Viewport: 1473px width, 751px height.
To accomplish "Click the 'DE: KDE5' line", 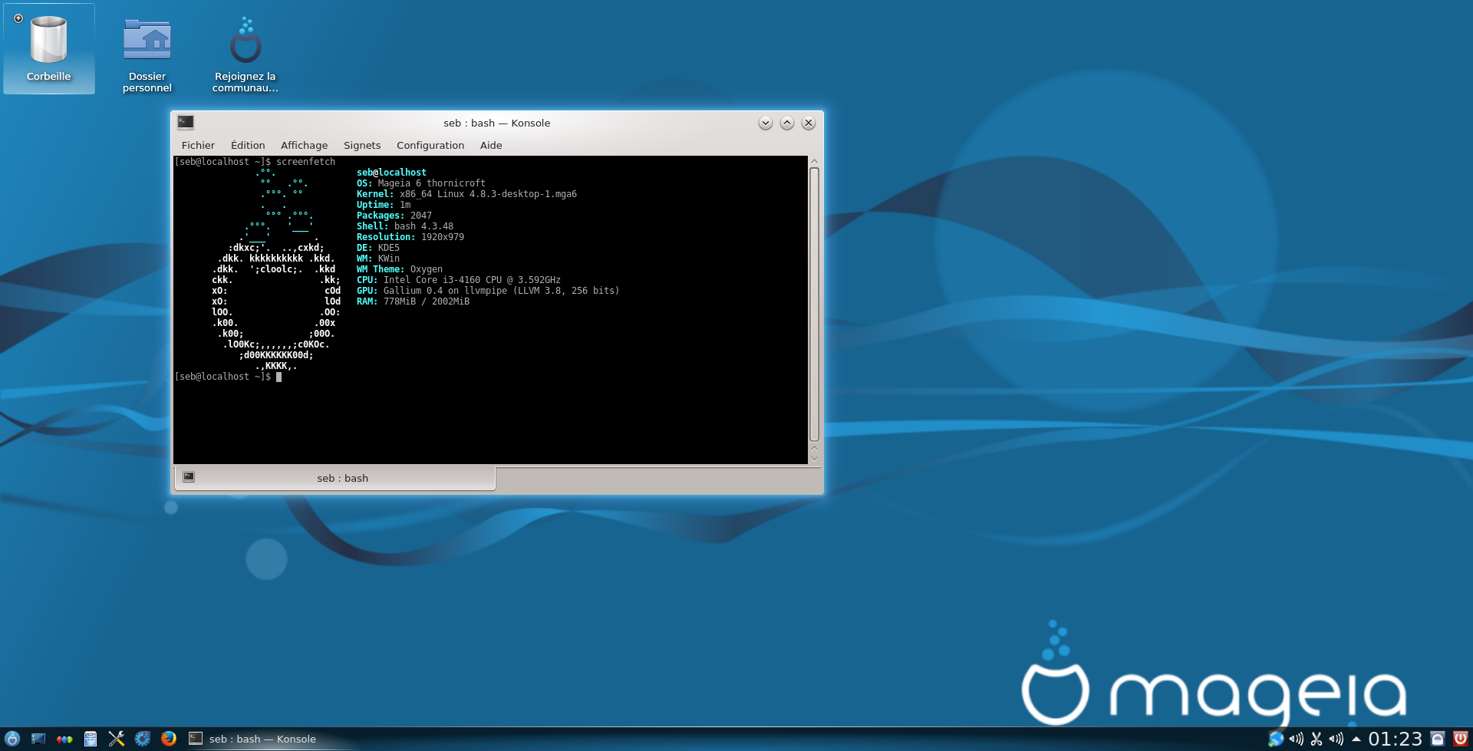I will [378, 248].
